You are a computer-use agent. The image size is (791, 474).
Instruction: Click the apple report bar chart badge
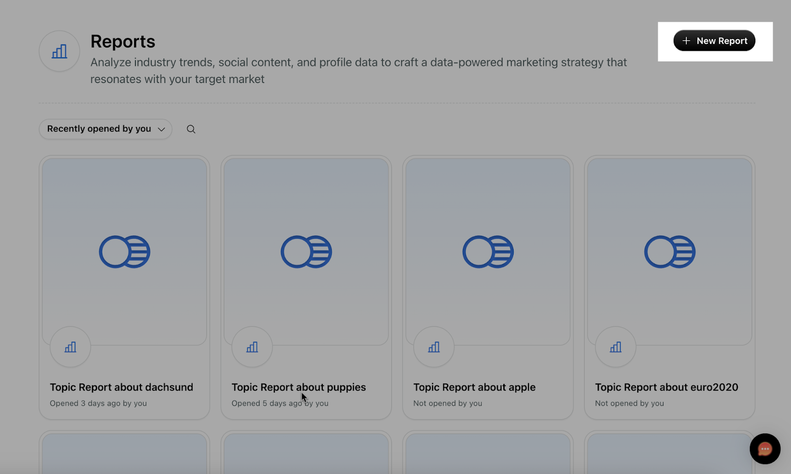coord(434,347)
